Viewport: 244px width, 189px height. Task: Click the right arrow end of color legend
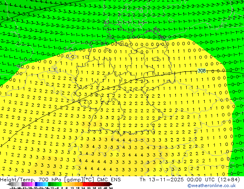pyautogui.click(x=111, y=184)
